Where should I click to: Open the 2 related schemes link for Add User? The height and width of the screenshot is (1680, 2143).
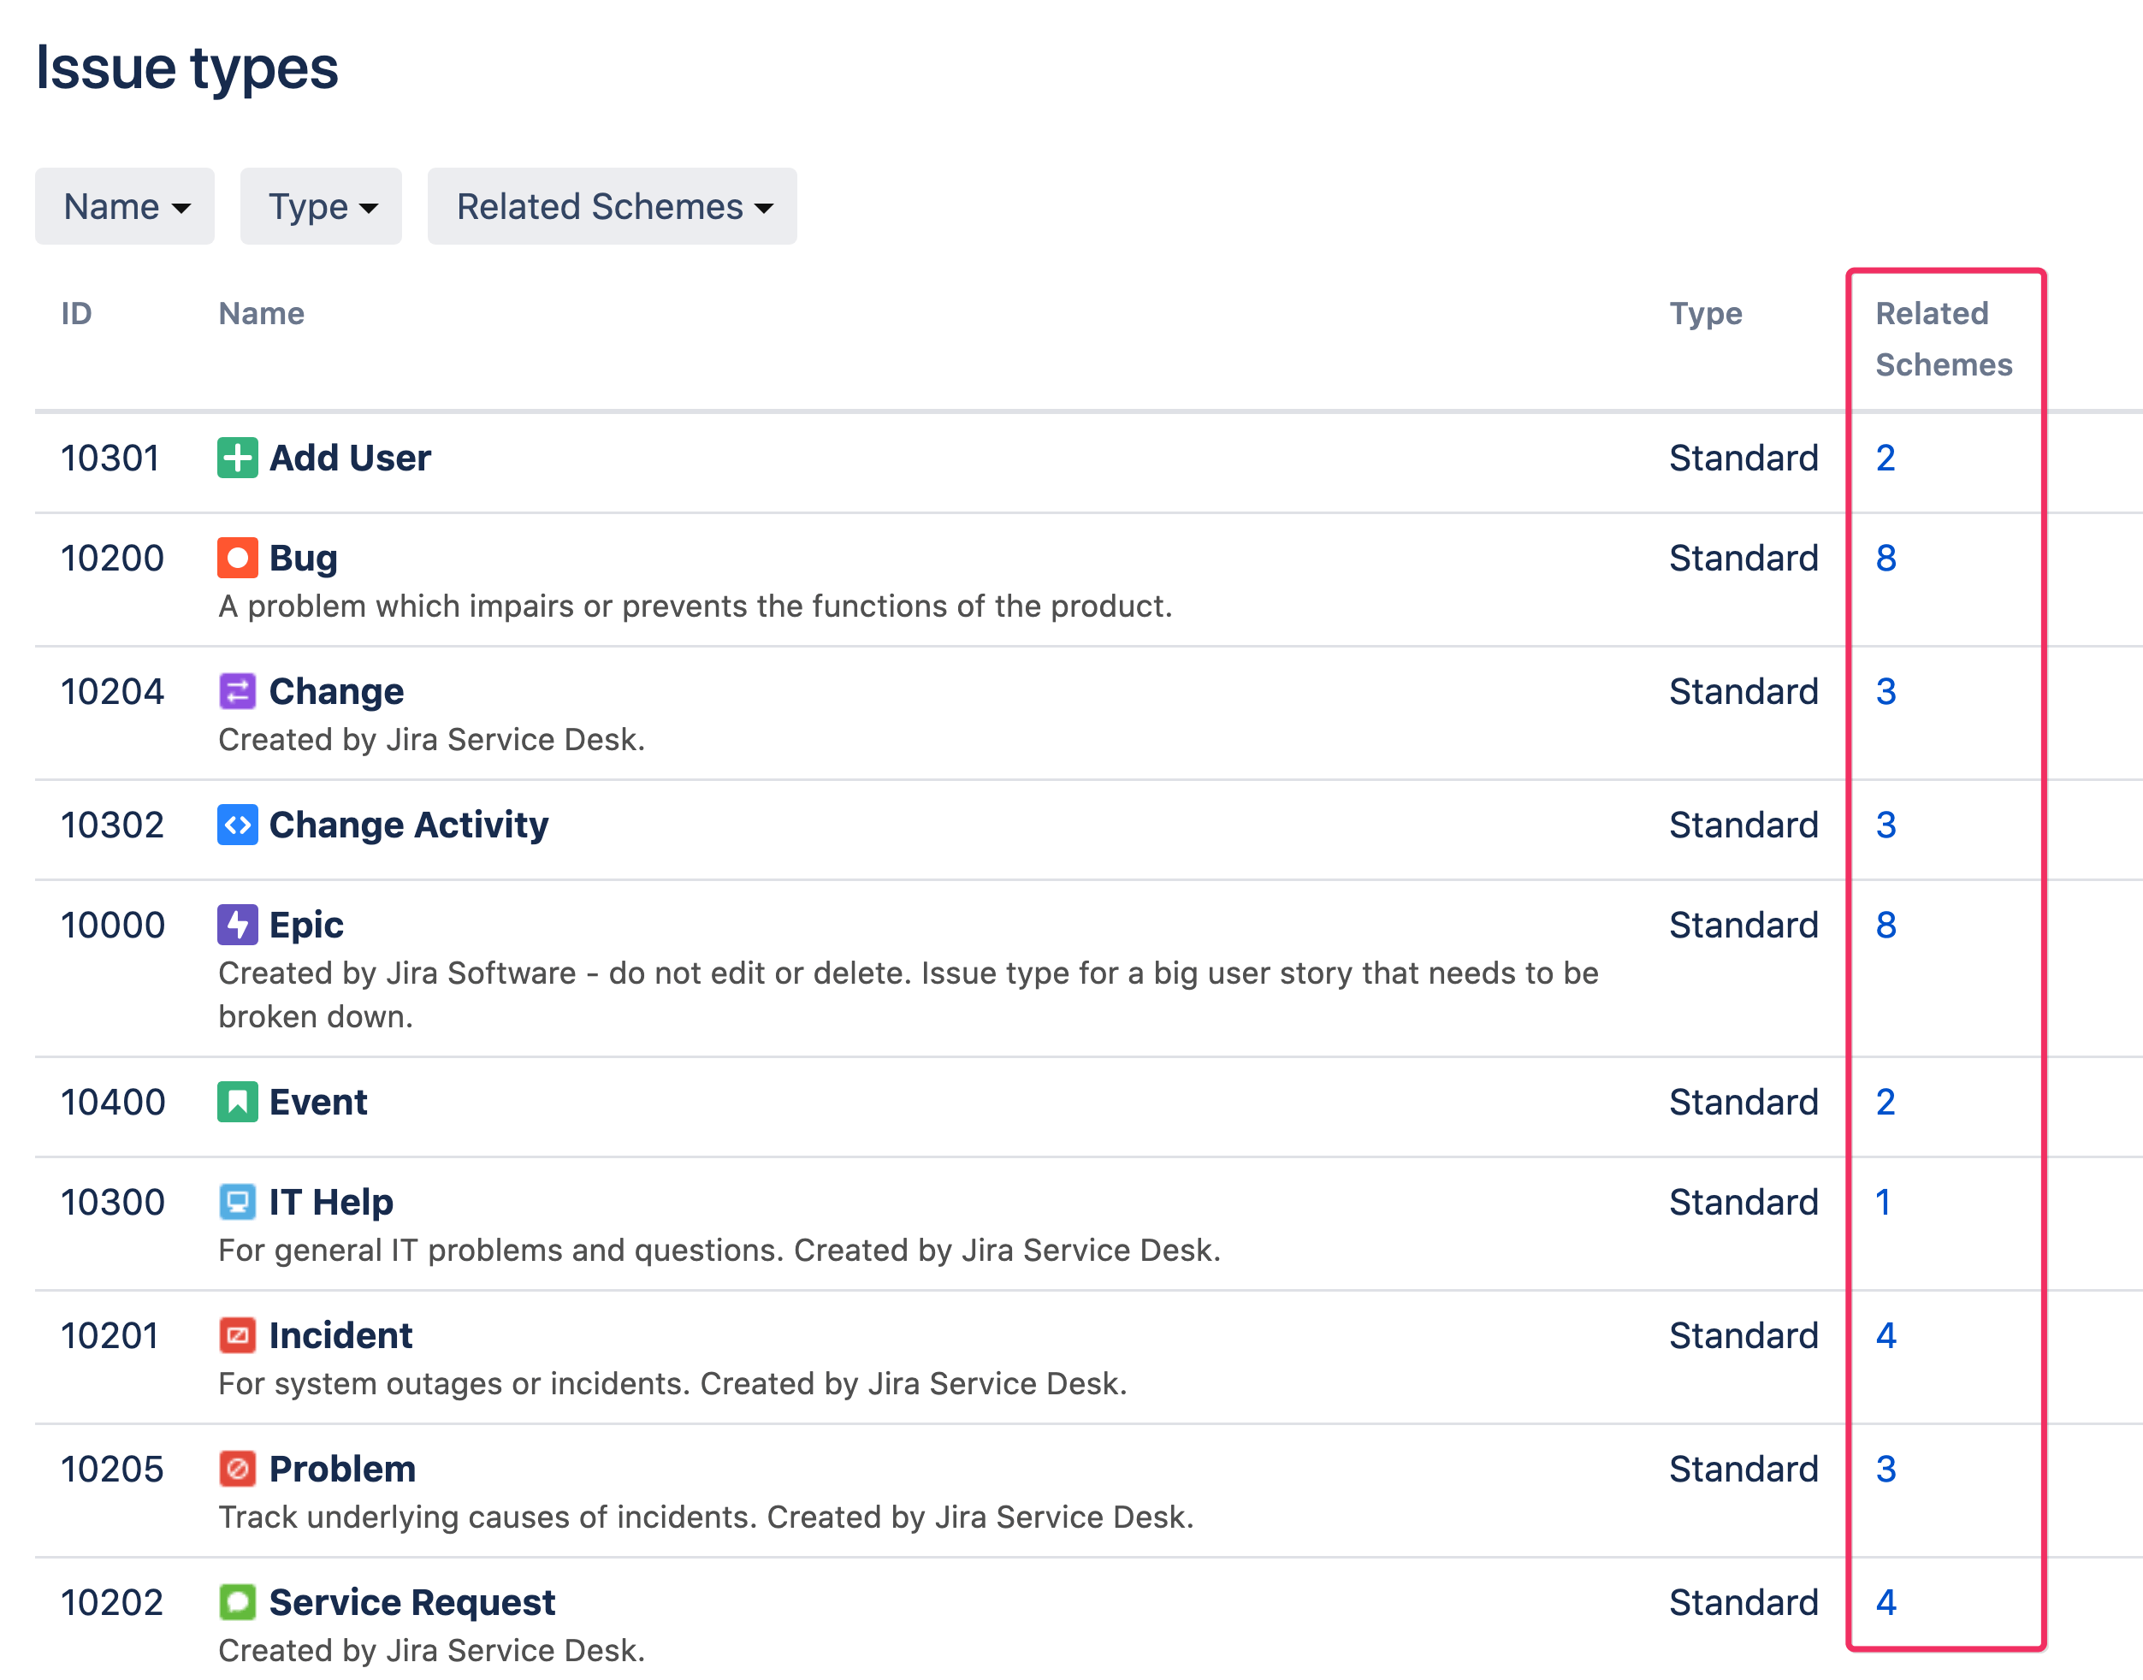(x=1885, y=458)
